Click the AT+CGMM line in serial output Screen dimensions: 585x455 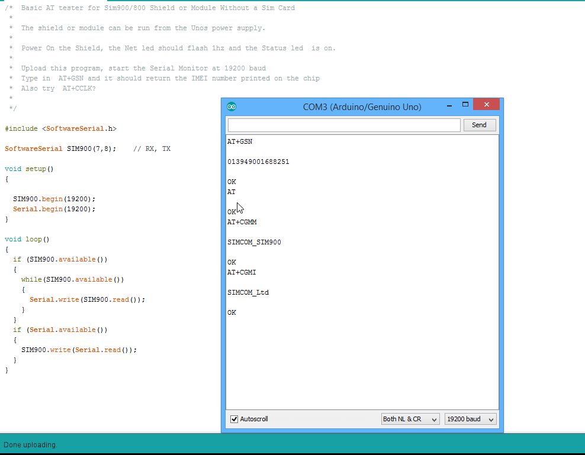point(242,222)
